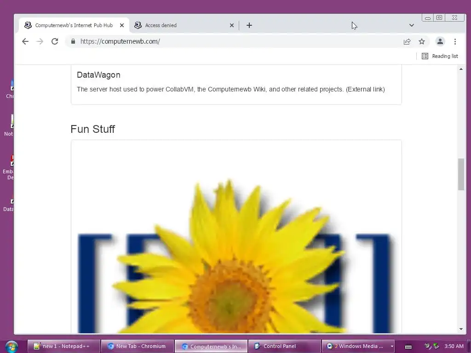Open the Chromium three-dot menu
Image resolution: width=471 pixels, height=353 pixels.
pyautogui.click(x=455, y=41)
